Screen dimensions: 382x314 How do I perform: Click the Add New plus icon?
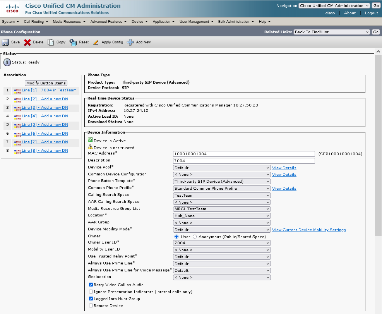(130, 42)
